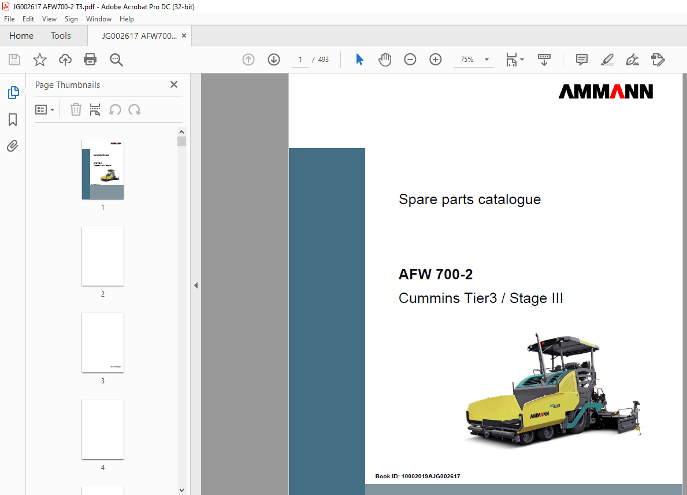Click the 75% zoom value field
The height and width of the screenshot is (495, 687).
(x=467, y=60)
